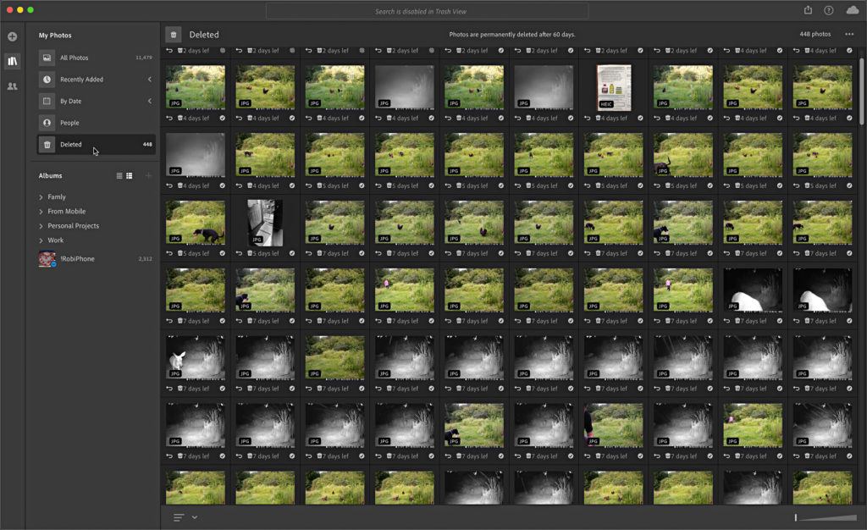Expand the By Date chevron
The image size is (867, 530).
149,101
